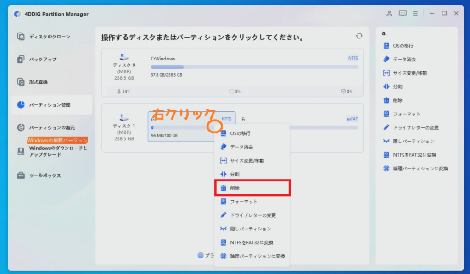Click the 形式変換 sidebar icon
Image resolution: width=470 pixels, height=274 pixels.
(21, 82)
